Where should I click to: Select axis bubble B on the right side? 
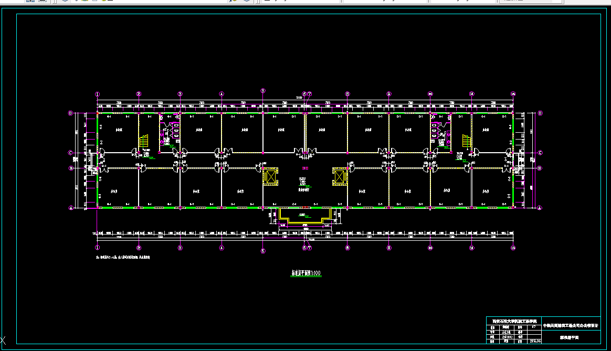pos(540,168)
